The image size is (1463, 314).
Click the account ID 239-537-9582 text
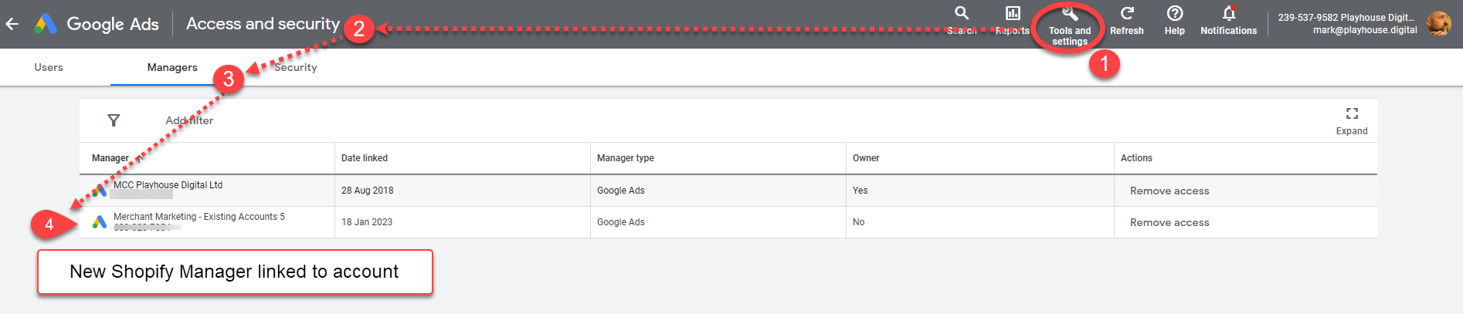click(x=1308, y=17)
